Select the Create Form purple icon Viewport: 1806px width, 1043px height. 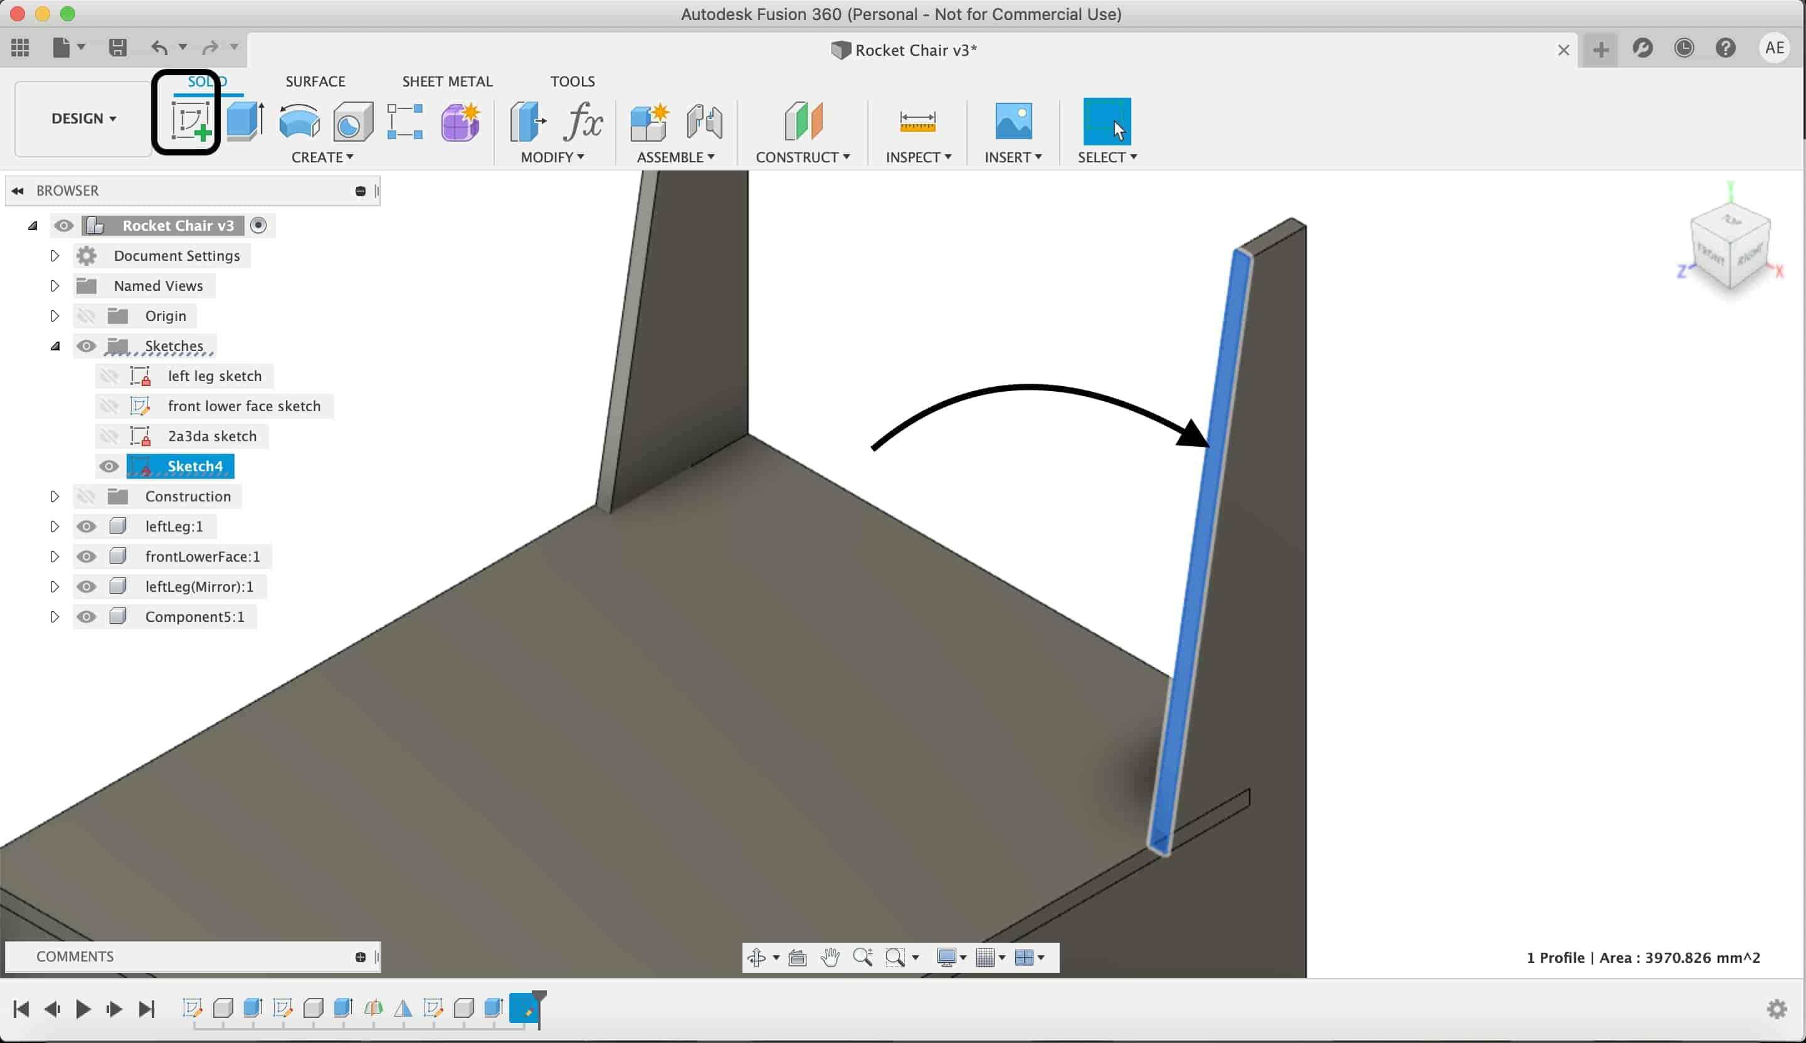[460, 120]
